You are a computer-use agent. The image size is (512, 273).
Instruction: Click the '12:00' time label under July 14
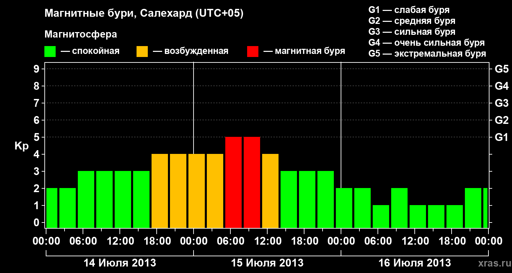point(120,241)
